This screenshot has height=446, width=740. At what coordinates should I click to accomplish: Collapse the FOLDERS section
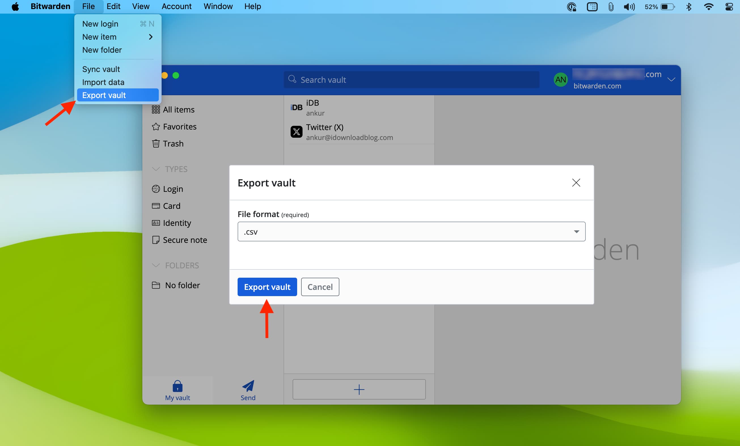click(156, 265)
